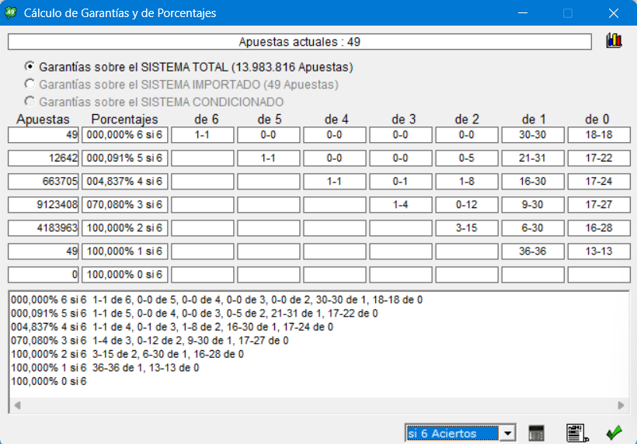Image resolution: width=637 pixels, height=444 pixels.
Task: Click the Porcentajes column header
Action: coord(125,119)
